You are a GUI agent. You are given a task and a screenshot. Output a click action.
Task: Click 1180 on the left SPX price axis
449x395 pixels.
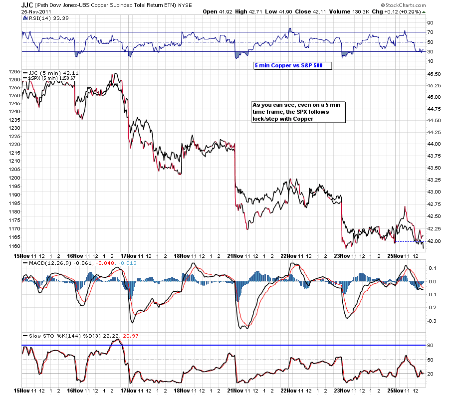click(14, 212)
